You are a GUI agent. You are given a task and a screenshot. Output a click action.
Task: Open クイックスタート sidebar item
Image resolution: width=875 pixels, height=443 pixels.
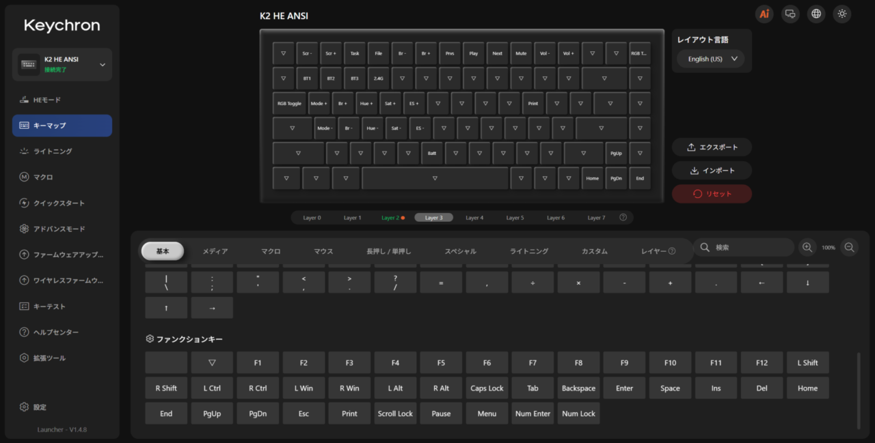coord(62,203)
